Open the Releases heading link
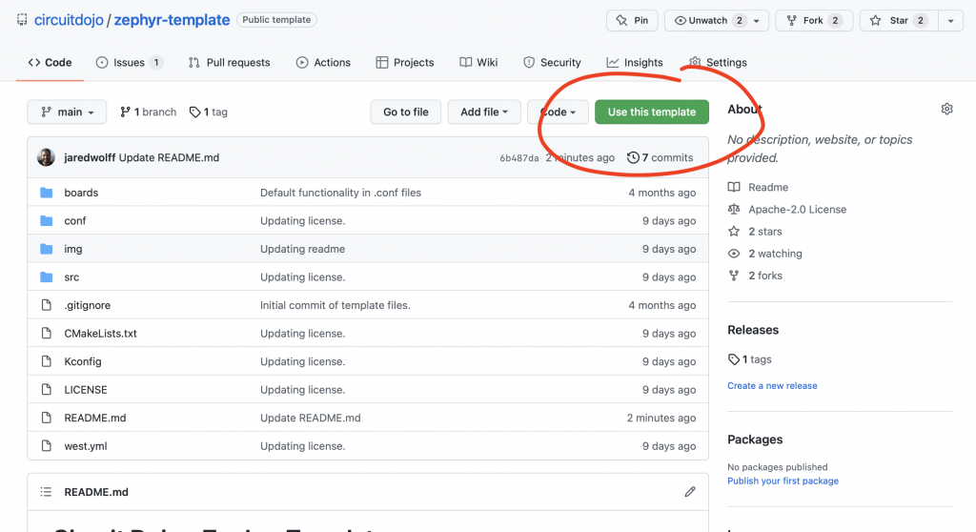This screenshot has width=976, height=532. [753, 330]
